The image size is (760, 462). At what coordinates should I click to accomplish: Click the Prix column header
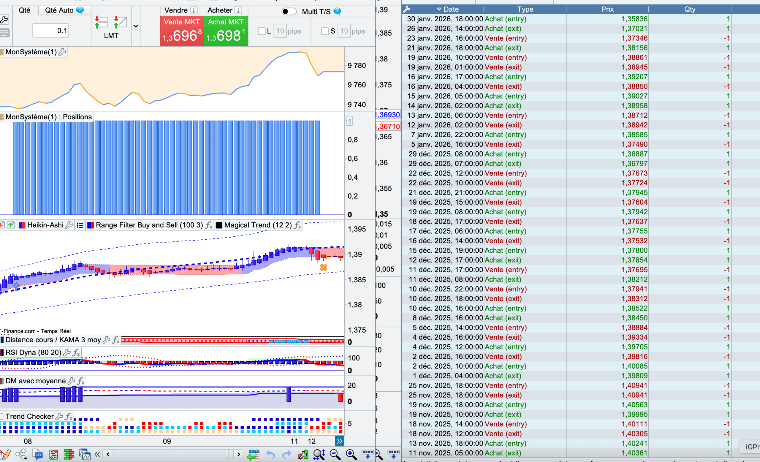point(607,9)
